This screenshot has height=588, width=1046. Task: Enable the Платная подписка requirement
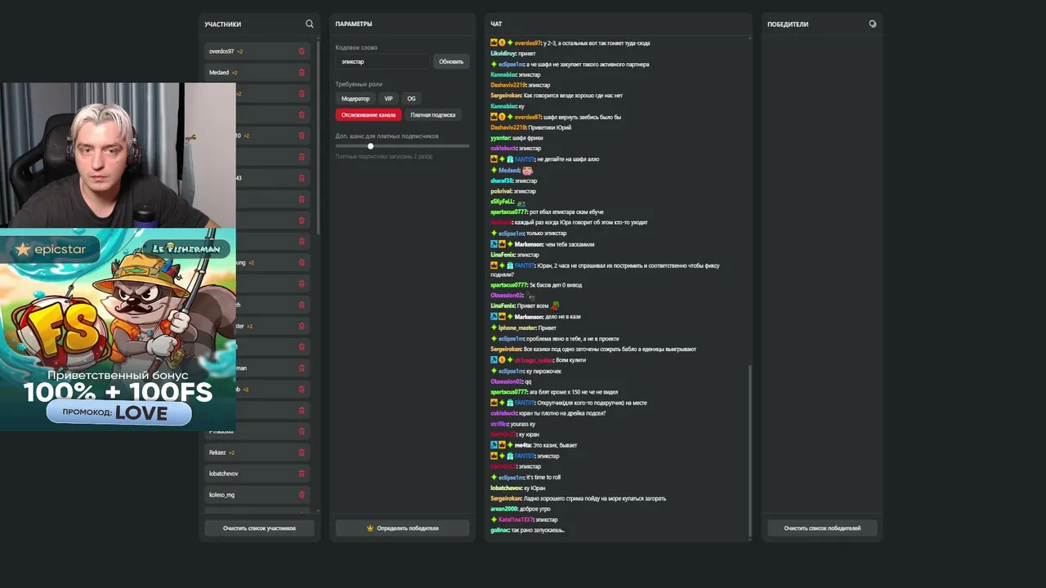[433, 115]
